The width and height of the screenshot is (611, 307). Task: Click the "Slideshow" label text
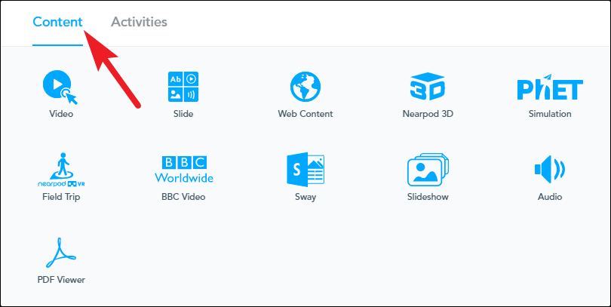[x=428, y=197]
